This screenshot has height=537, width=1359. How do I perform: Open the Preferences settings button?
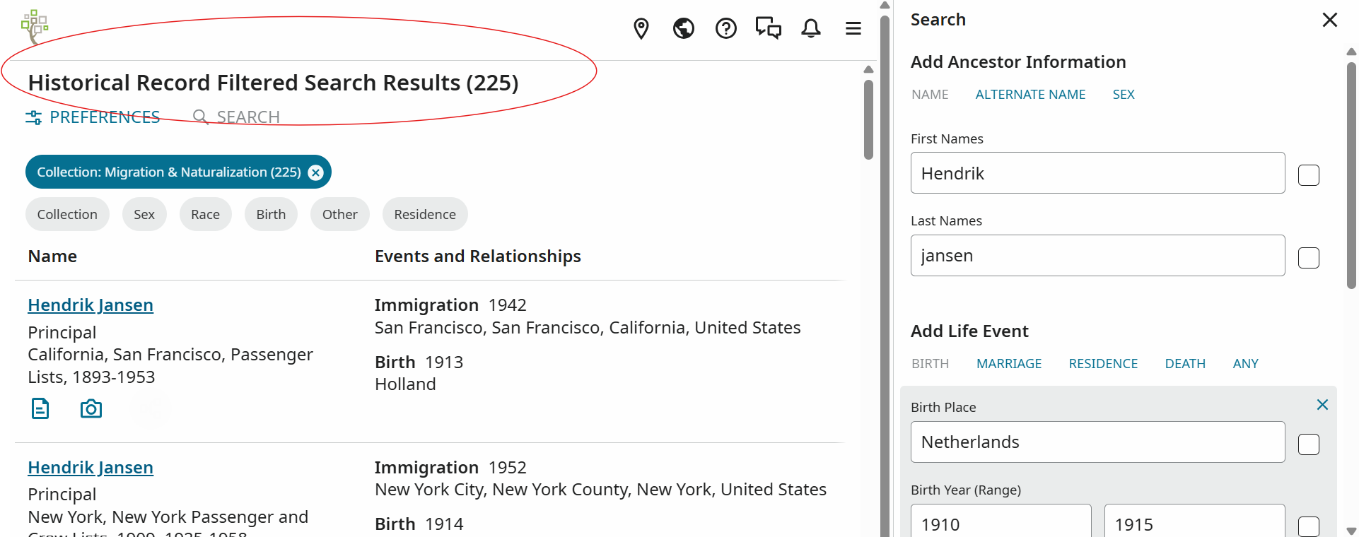pyautogui.click(x=93, y=117)
